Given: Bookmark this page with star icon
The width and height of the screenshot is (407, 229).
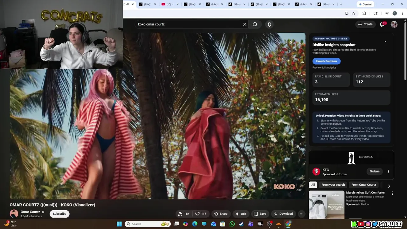Looking at the screenshot, I should pyautogui.click(x=354, y=13).
